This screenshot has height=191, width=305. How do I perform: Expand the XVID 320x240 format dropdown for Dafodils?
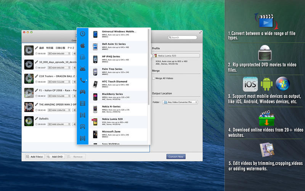pyautogui.click(x=59, y=124)
